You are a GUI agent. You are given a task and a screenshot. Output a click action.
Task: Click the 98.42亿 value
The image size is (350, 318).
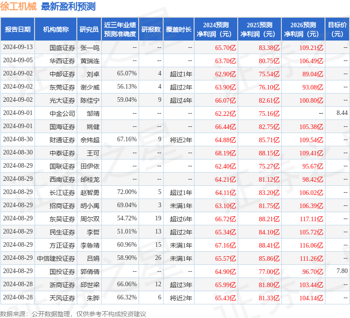pos(313,179)
